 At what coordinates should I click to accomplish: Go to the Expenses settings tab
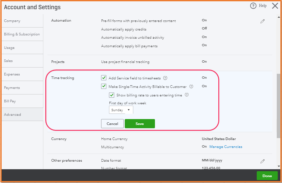tap(12, 74)
